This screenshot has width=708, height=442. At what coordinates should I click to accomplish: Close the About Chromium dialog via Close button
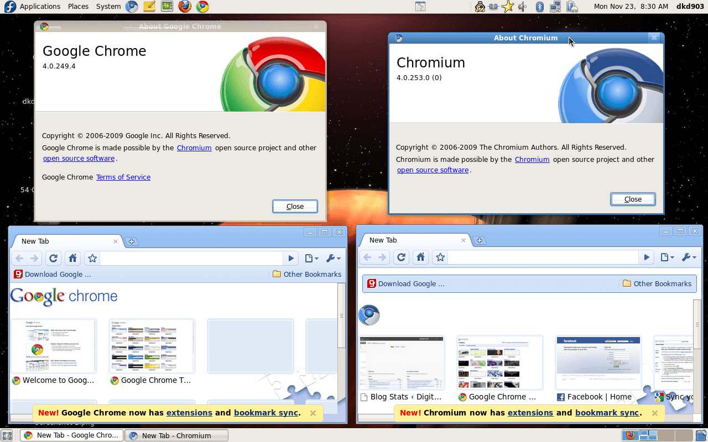[633, 199]
